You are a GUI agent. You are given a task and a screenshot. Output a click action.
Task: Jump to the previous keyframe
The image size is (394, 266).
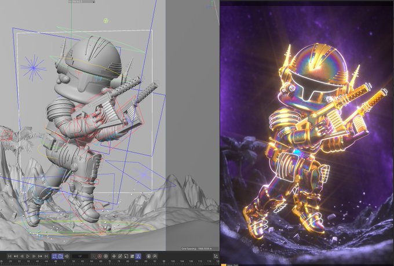[x=16, y=256]
